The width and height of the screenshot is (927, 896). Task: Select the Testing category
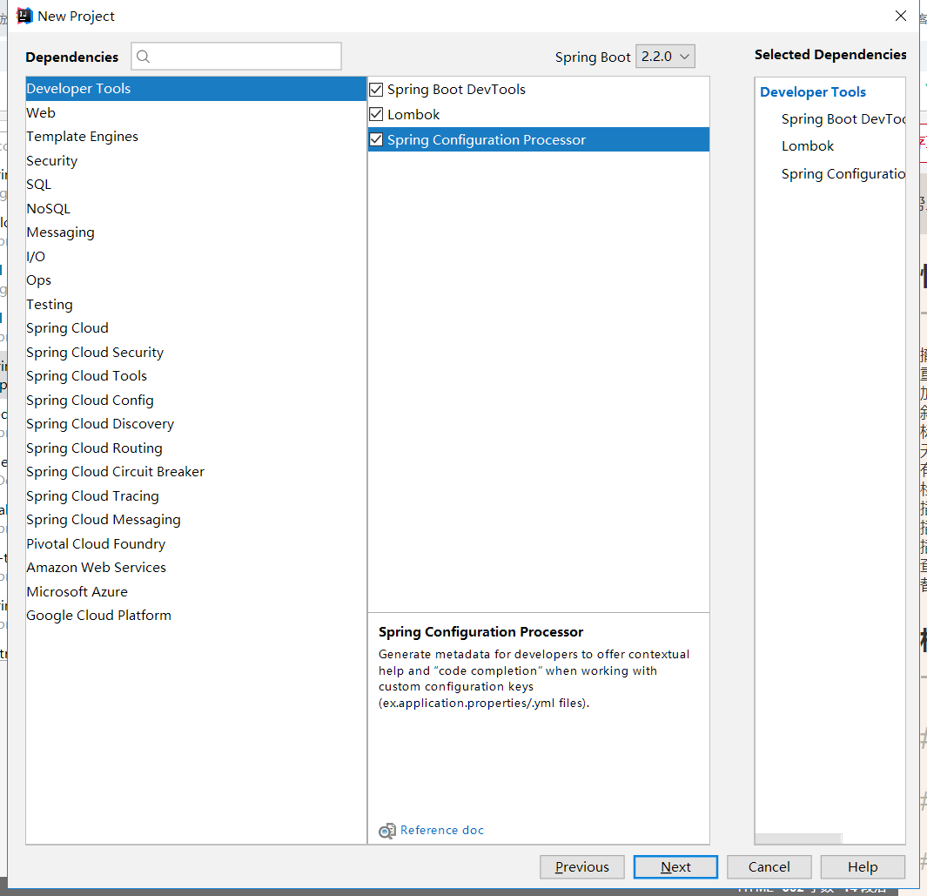(196, 304)
